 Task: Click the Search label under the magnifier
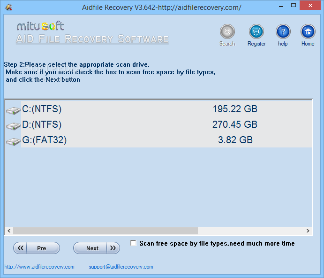227,44
